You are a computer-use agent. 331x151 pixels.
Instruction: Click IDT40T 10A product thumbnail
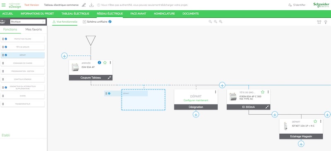tap(285, 126)
